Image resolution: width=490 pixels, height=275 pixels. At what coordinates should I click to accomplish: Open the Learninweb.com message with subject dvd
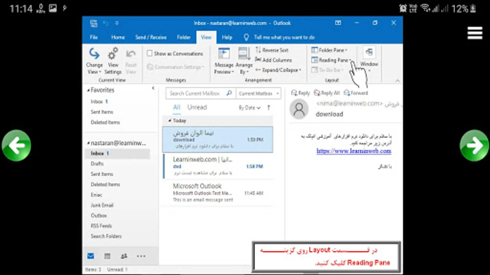click(217, 166)
